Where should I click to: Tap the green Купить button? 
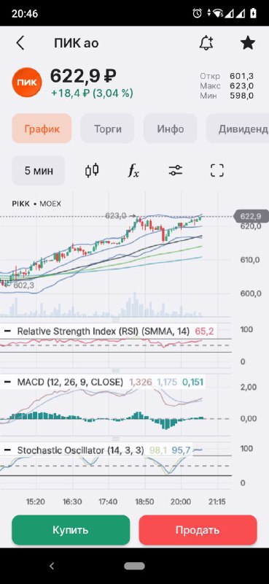(71, 530)
